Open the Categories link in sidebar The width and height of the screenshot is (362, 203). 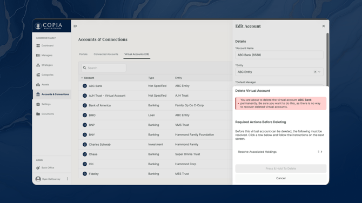click(48, 75)
